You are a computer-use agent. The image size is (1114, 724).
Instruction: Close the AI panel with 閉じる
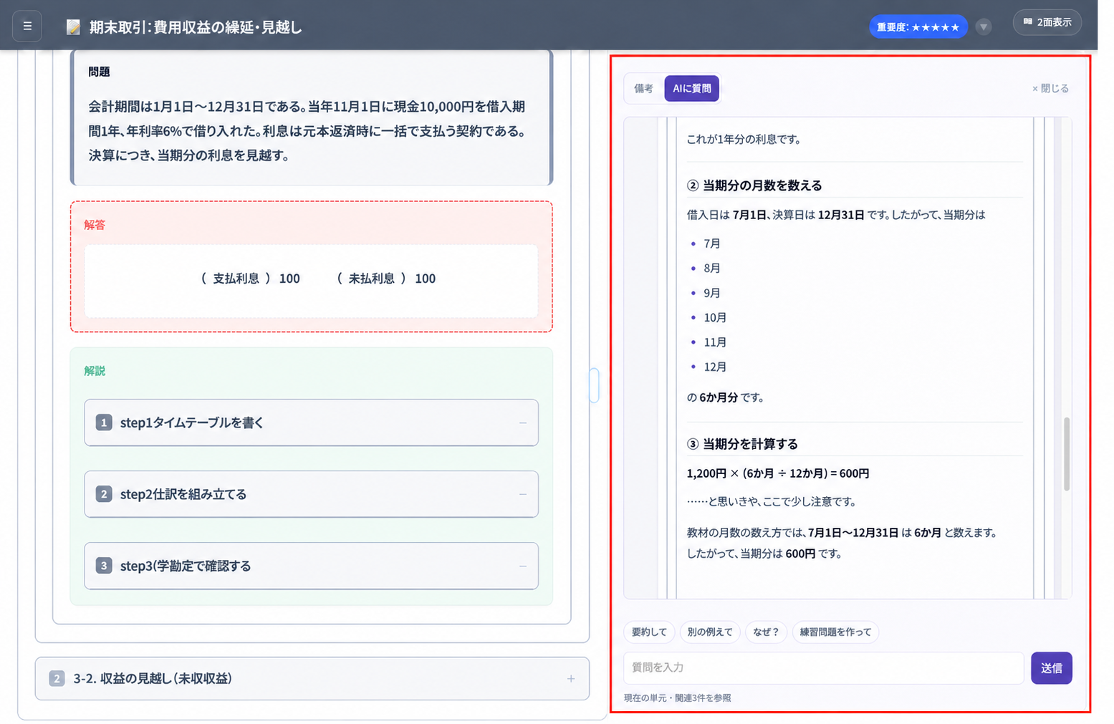[x=1050, y=89]
